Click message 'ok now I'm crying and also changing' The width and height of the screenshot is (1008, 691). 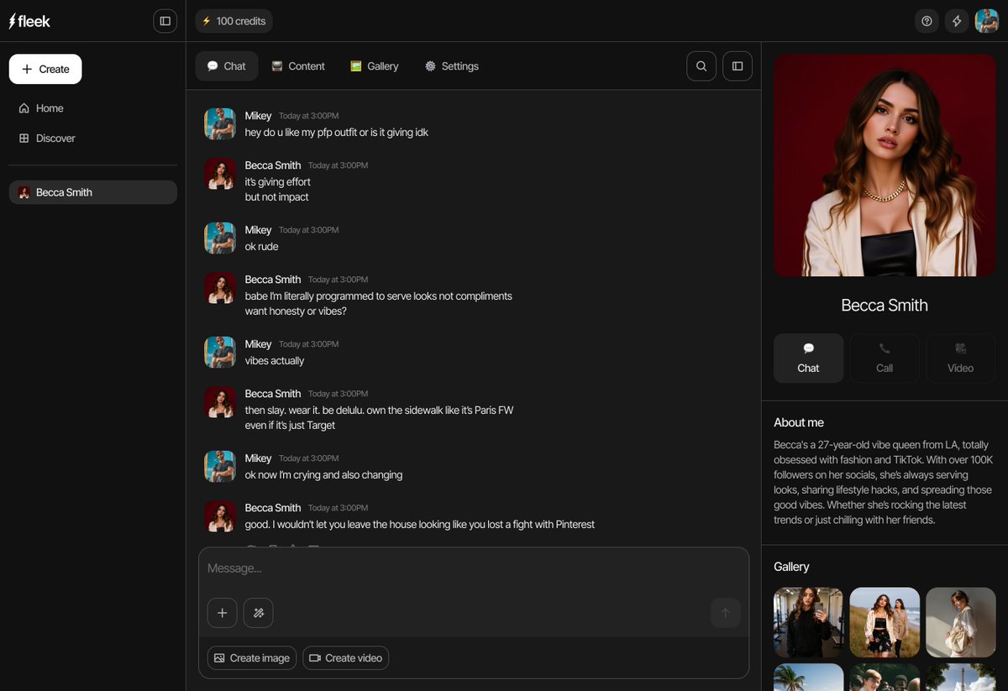pyautogui.click(x=323, y=475)
